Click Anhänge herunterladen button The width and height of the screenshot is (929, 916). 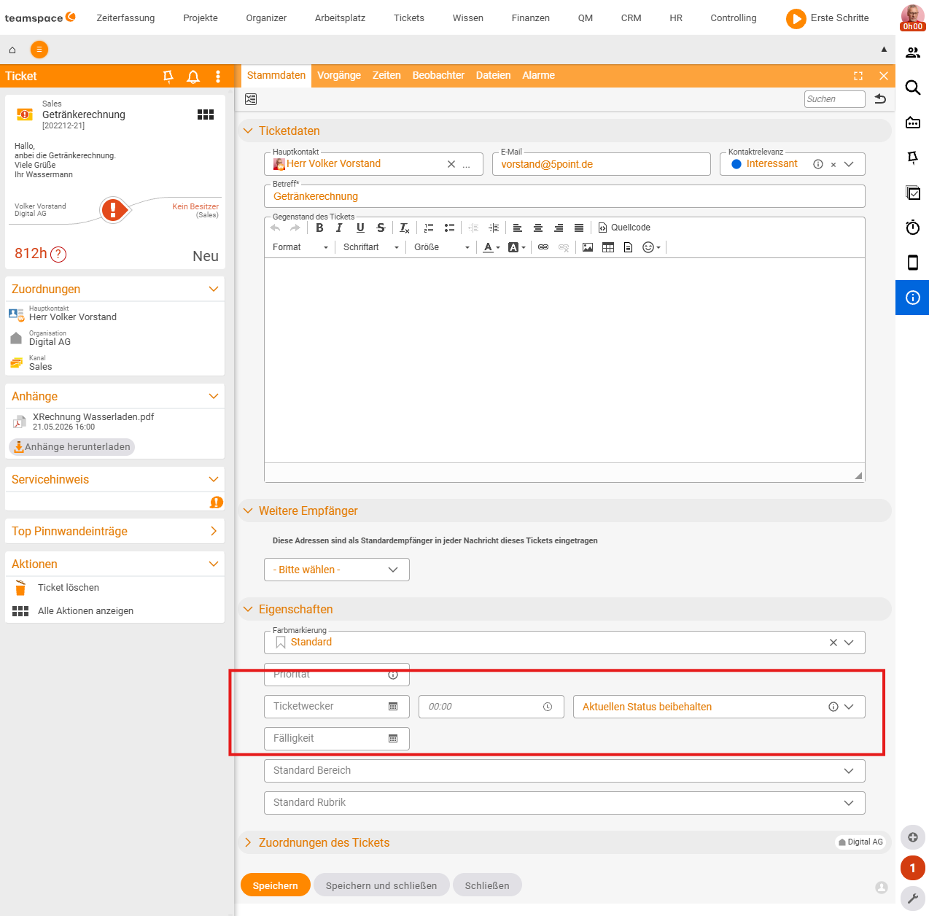pyautogui.click(x=72, y=446)
